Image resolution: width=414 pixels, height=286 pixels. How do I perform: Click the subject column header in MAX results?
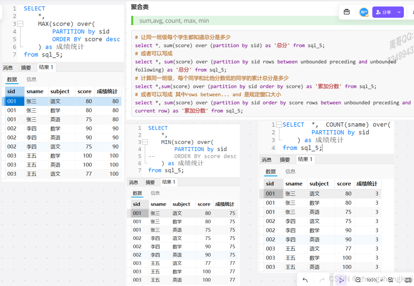point(62,91)
